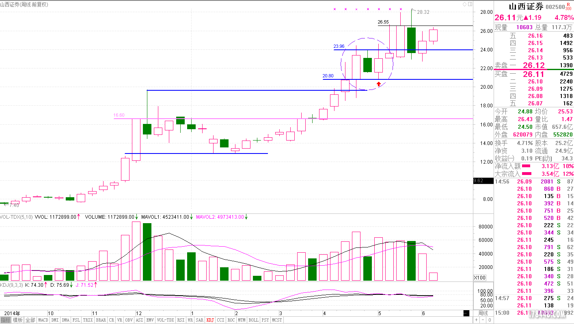Select the highlighted KDJ indicator
The width and height of the screenshot is (574, 324).
pyautogui.click(x=210, y=320)
